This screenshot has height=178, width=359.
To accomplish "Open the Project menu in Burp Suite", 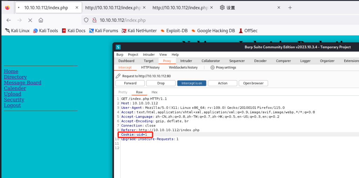I will (133, 55).
